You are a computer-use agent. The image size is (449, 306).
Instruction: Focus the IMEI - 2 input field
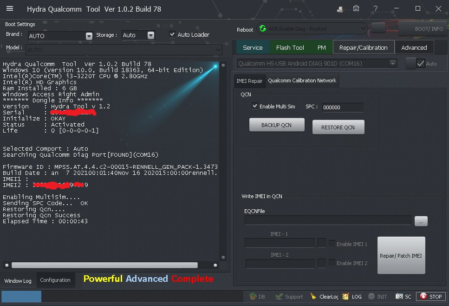(280, 264)
